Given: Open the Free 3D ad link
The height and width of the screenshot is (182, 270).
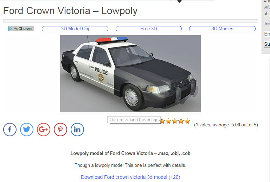Looking at the screenshot, I should (x=149, y=29).
